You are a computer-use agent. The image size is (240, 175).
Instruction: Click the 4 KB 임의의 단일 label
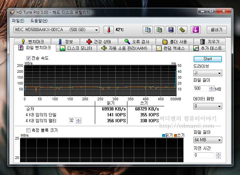pyautogui.click(x=41, y=115)
